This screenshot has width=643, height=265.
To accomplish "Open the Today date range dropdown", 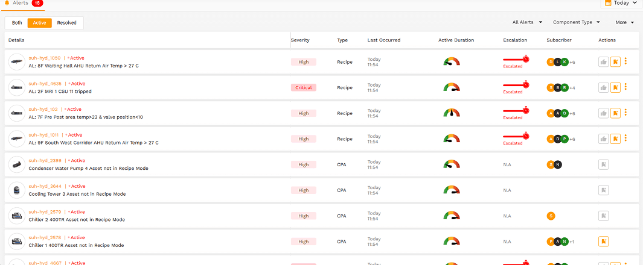I will [x=622, y=3].
